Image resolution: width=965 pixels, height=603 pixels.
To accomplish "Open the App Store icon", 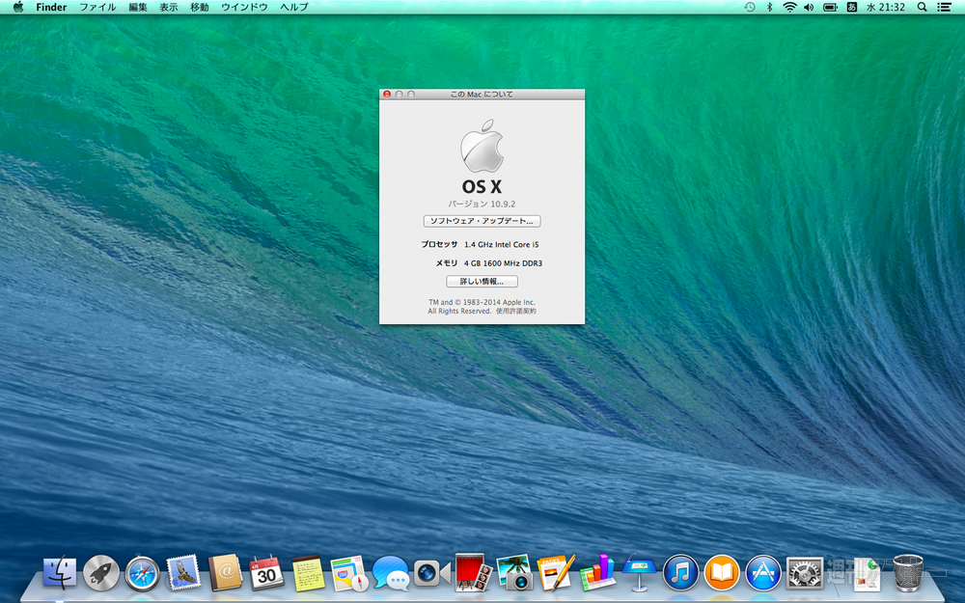I will point(762,573).
